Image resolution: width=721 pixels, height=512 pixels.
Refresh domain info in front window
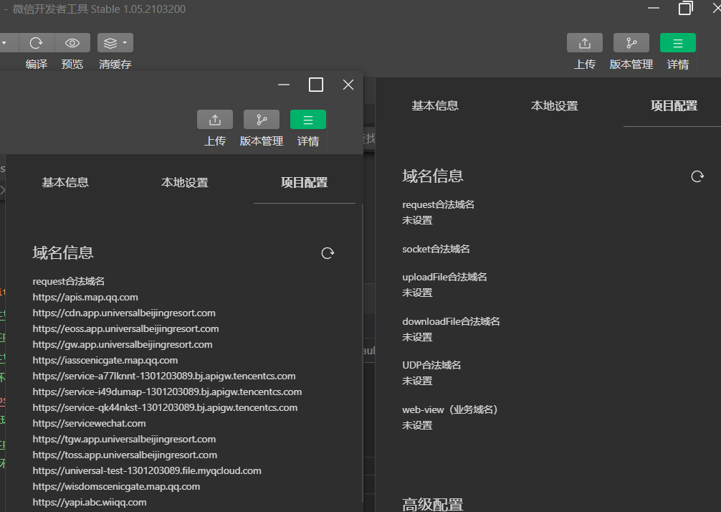point(328,253)
